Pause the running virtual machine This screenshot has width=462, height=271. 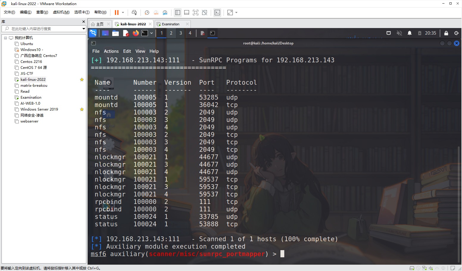[116, 13]
